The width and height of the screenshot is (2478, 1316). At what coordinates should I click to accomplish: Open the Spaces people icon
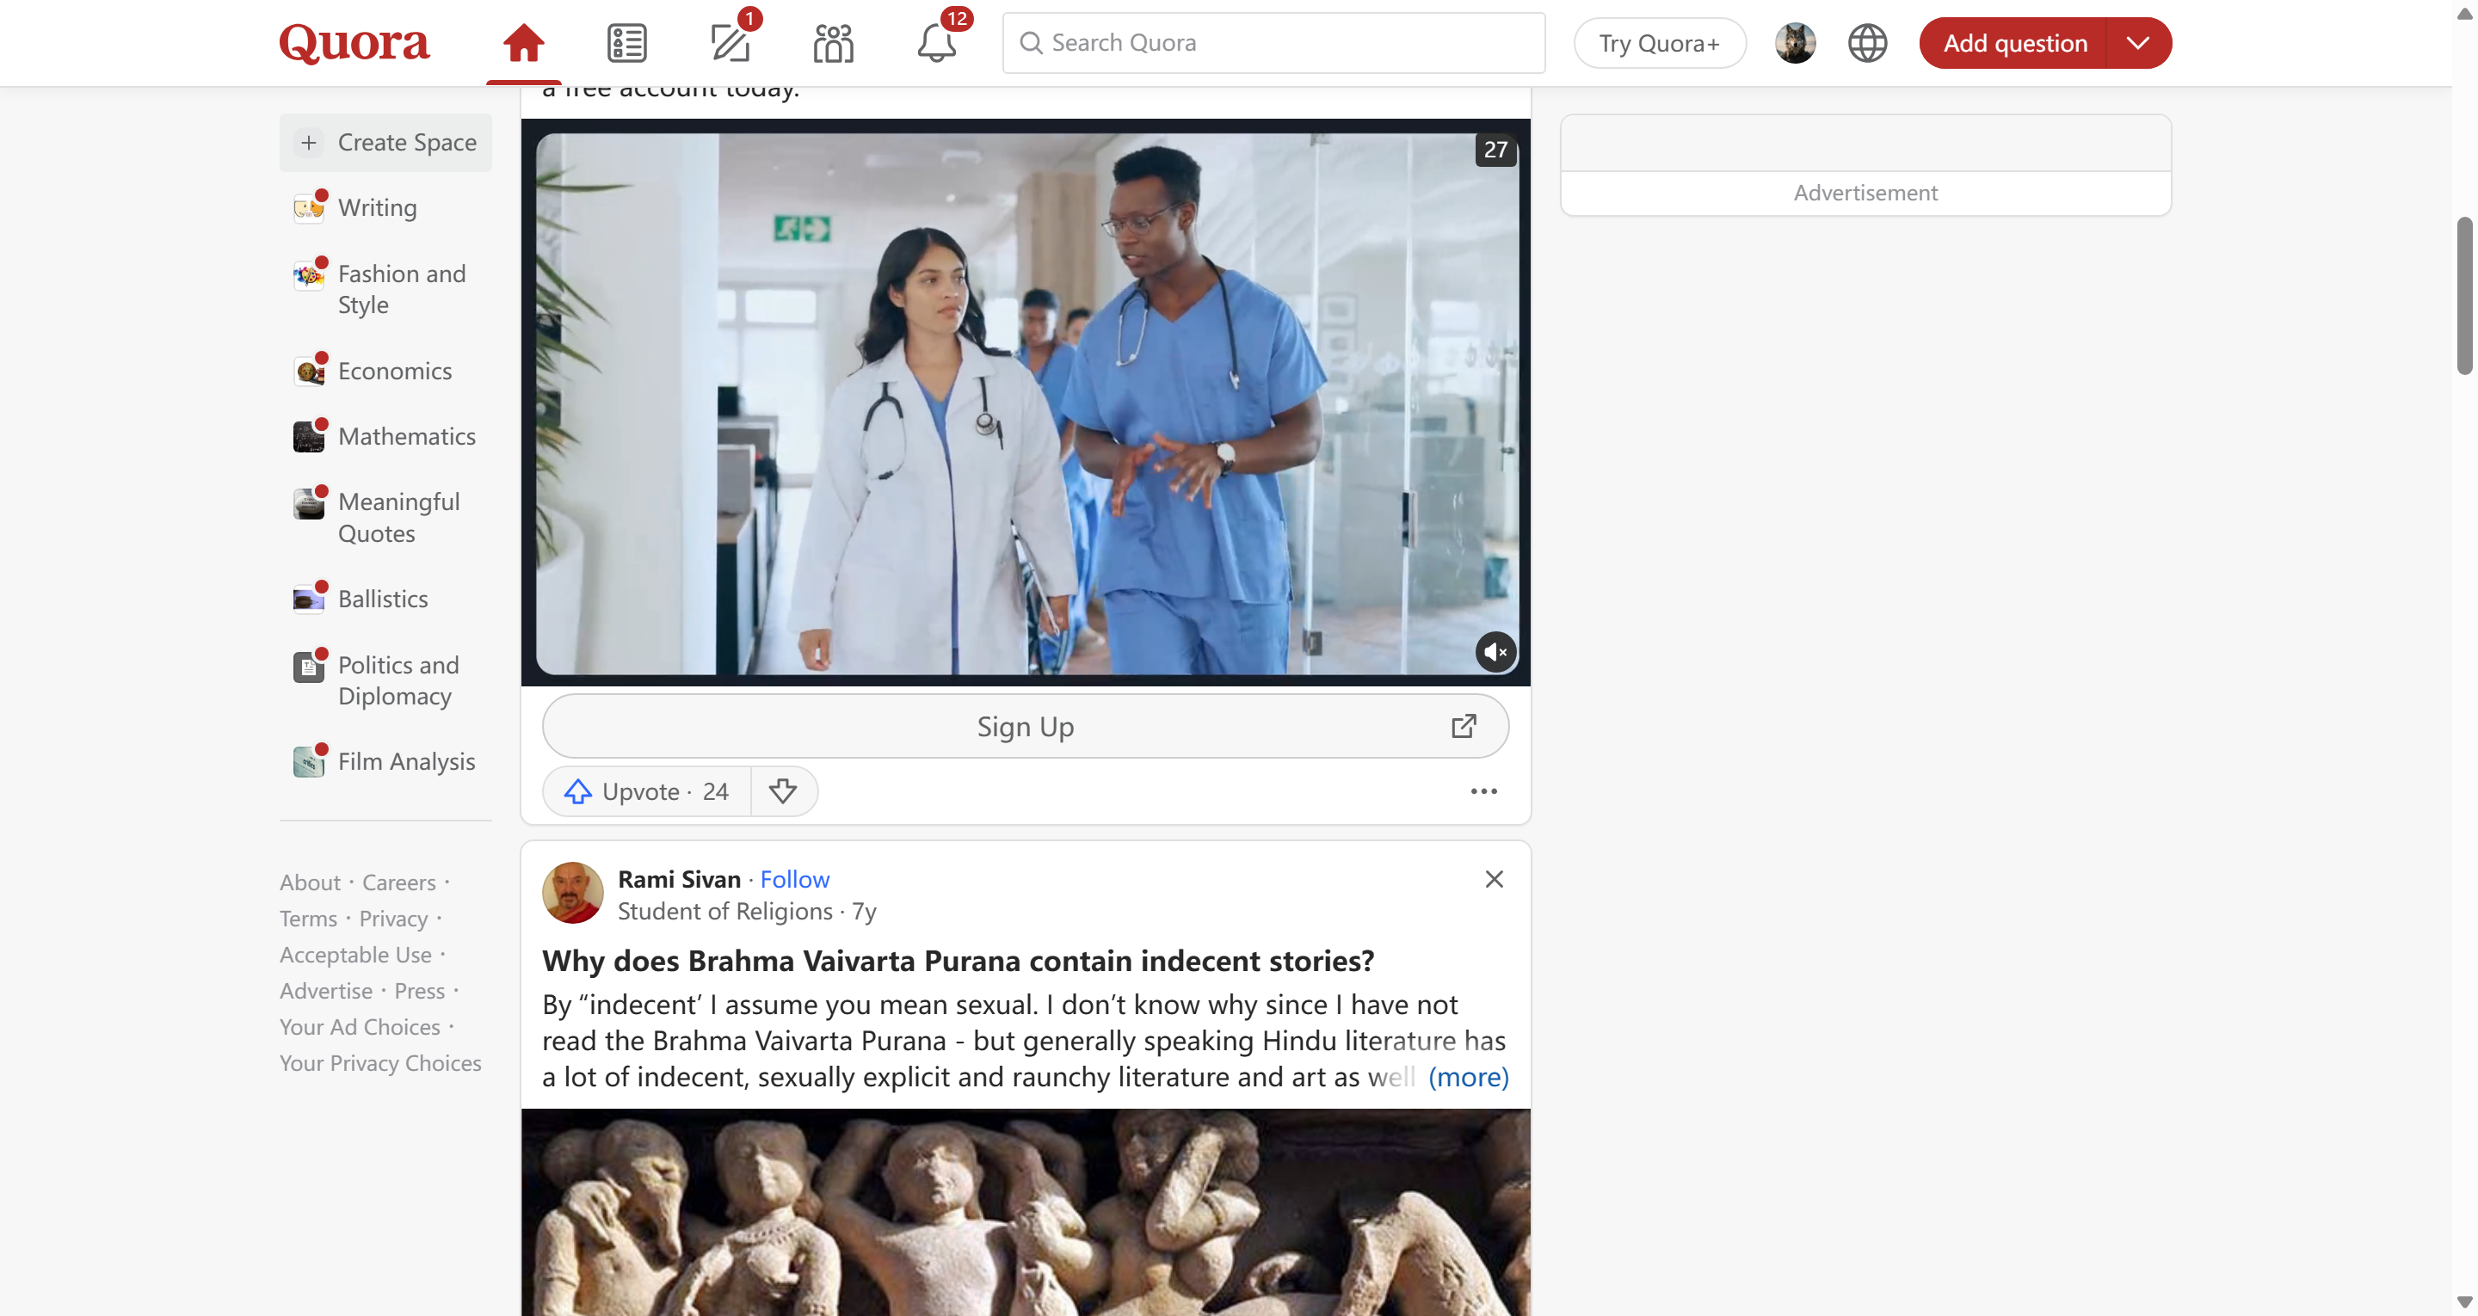point(833,43)
